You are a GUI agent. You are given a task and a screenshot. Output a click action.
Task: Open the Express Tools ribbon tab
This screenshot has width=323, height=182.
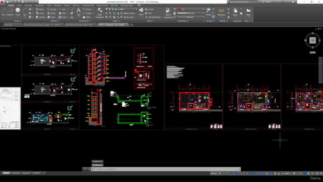click(x=102, y=6)
